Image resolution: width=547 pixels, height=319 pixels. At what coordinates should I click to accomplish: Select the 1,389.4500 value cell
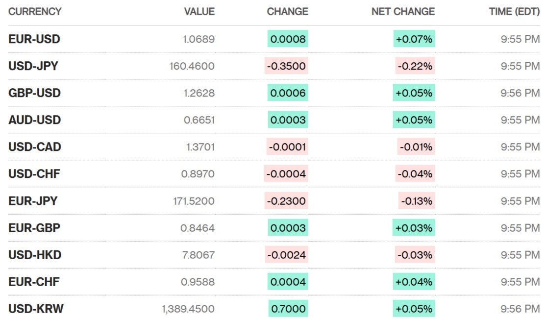point(188,309)
